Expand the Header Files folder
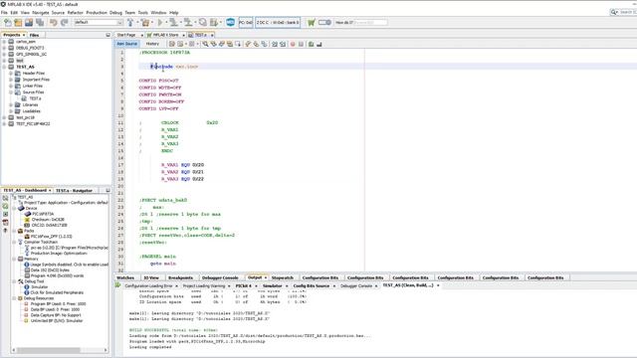Image resolution: width=637 pixels, height=358 pixels. pos(11,73)
